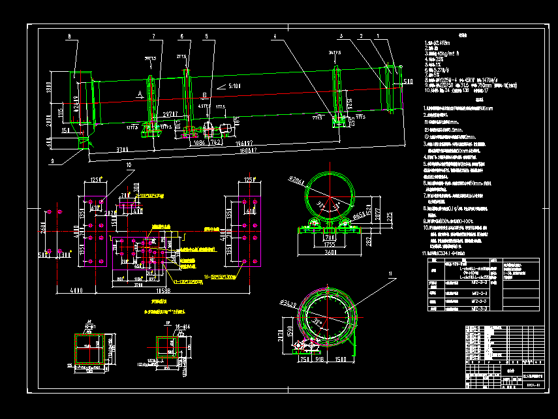Select the 3710 dimension under the kiln
The width and height of the screenshot is (558, 419).
coord(123,150)
